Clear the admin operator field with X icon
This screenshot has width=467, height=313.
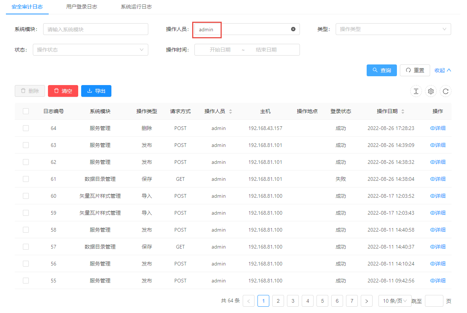coord(293,29)
